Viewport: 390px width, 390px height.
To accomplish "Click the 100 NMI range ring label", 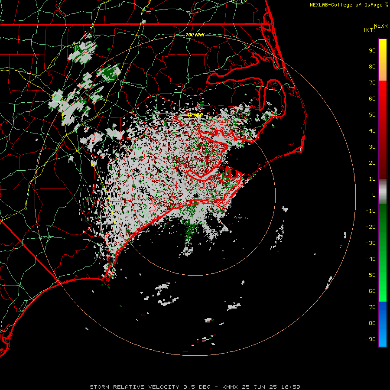I will pyautogui.click(x=195, y=35).
